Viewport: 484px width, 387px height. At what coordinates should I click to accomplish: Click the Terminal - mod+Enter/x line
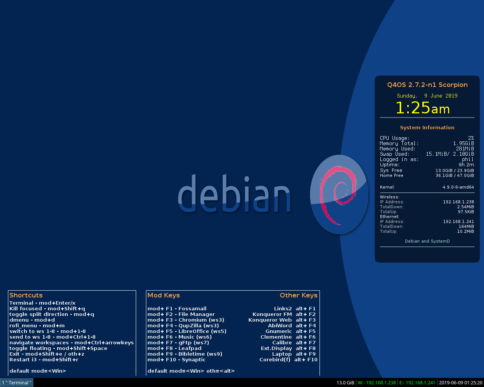42,303
